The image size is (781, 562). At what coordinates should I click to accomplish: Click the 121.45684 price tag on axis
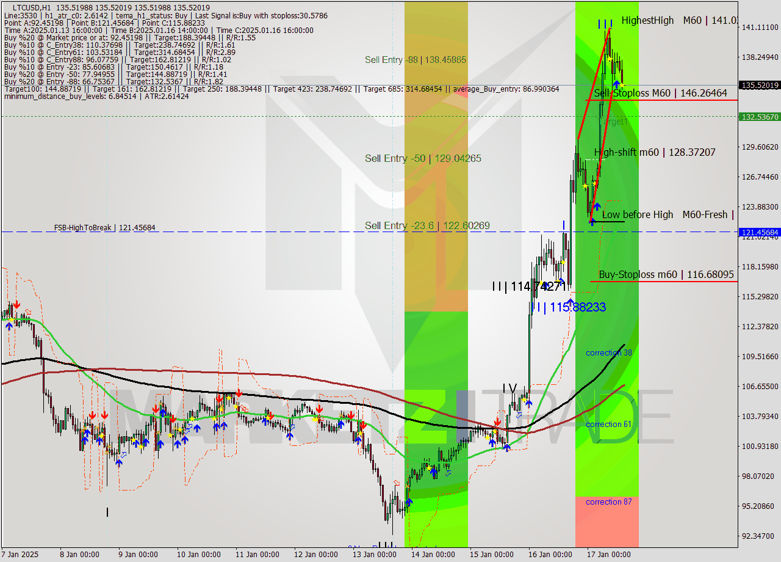[x=759, y=232]
